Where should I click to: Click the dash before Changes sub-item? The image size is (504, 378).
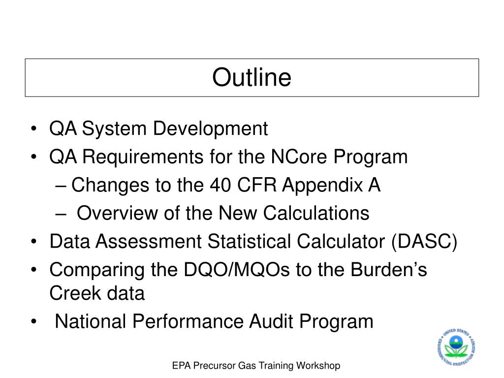point(61,187)
